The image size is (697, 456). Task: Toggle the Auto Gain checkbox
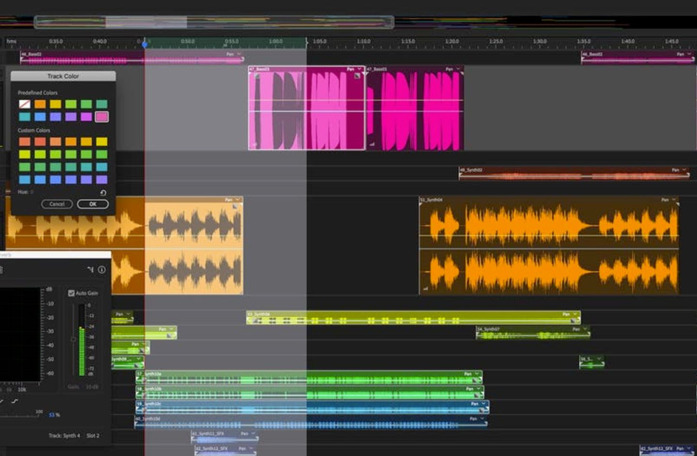point(71,293)
